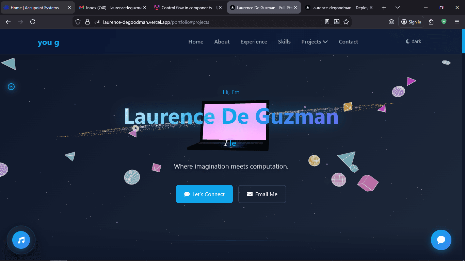
Task: Click the green shield security icon
Action: 444,21
